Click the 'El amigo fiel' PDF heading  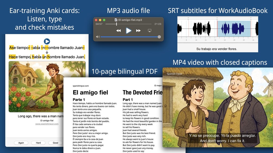pos(90,92)
